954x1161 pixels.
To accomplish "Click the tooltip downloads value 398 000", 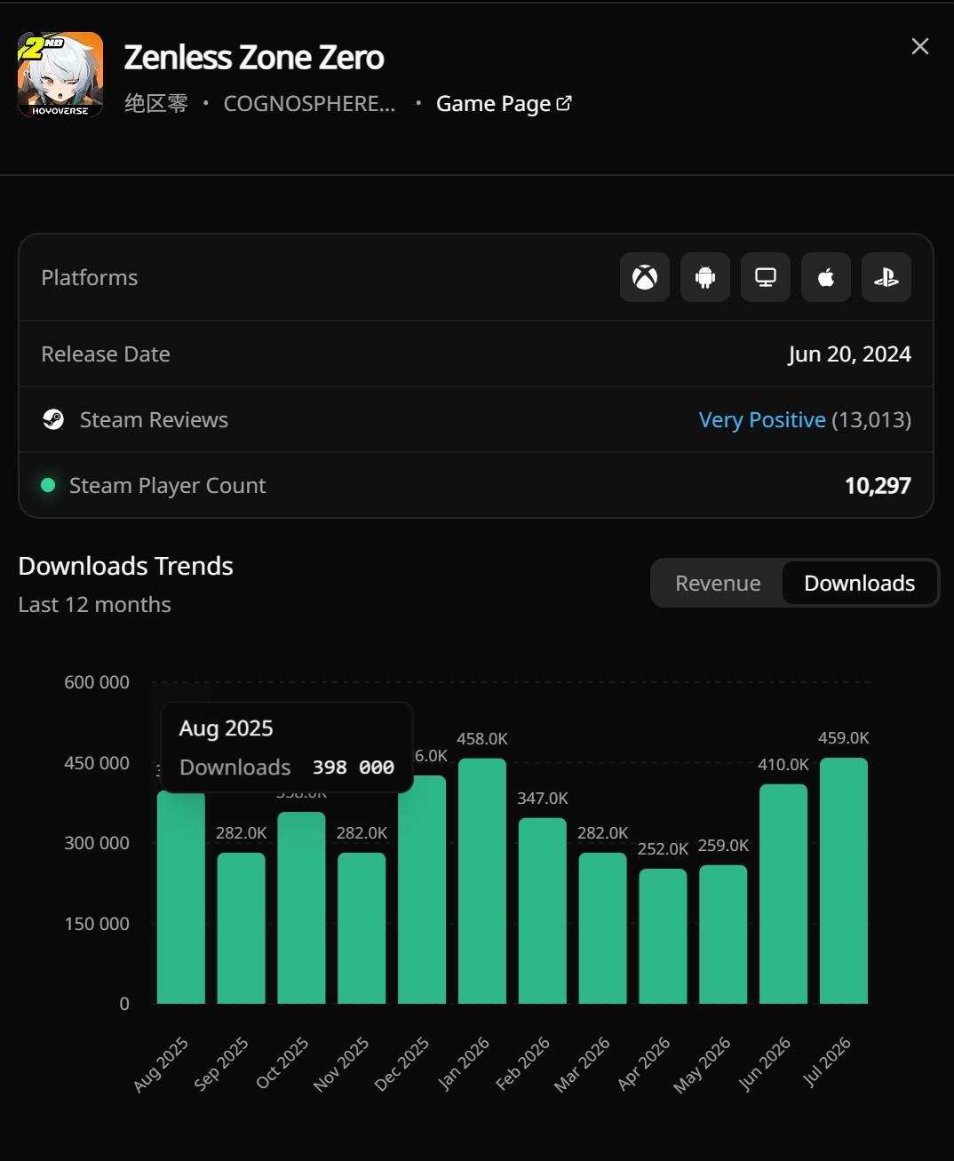I will pos(354,767).
